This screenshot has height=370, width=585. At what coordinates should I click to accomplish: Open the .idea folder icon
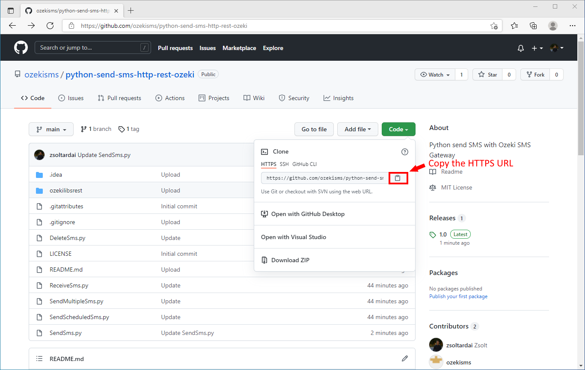tap(39, 175)
